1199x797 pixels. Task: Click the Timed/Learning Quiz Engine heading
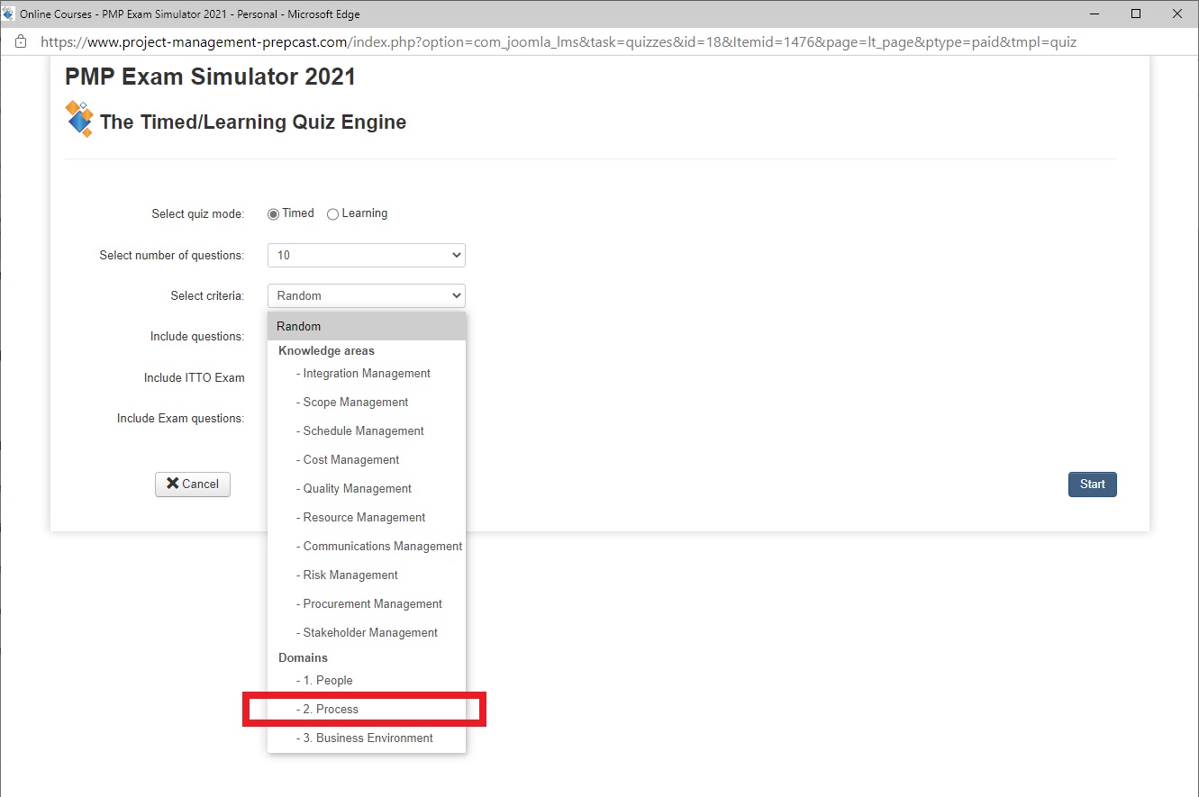click(x=253, y=122)
